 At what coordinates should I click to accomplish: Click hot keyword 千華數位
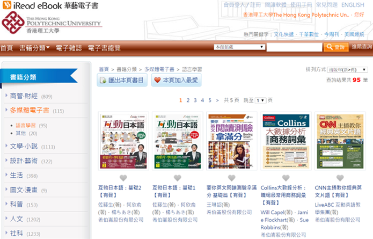pos(309,34)
